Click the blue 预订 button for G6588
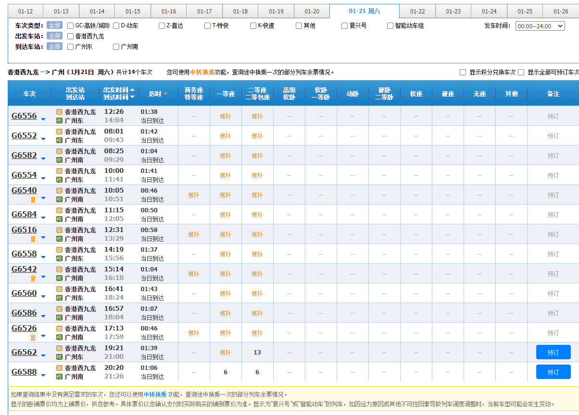Viewport: 579px width, 415px height. click(553, 372)
